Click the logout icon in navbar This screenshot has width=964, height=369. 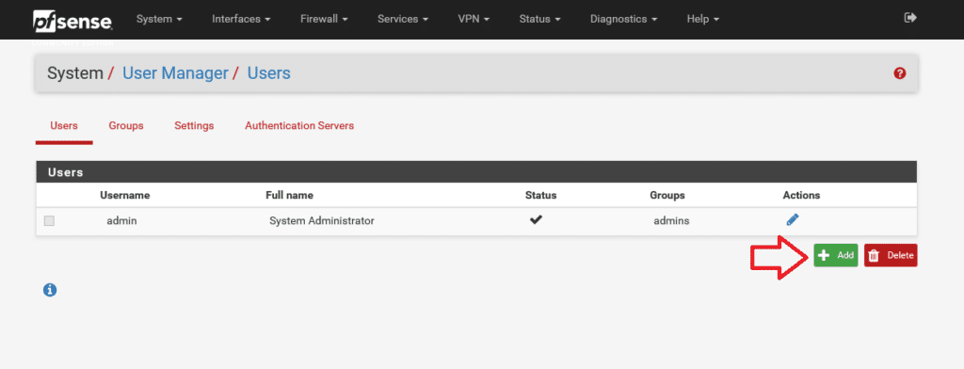(910, 18)
